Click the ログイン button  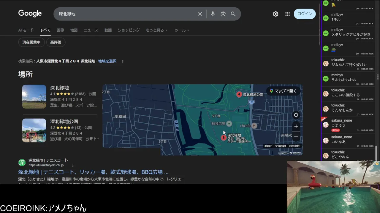click(x=305, y=14)
